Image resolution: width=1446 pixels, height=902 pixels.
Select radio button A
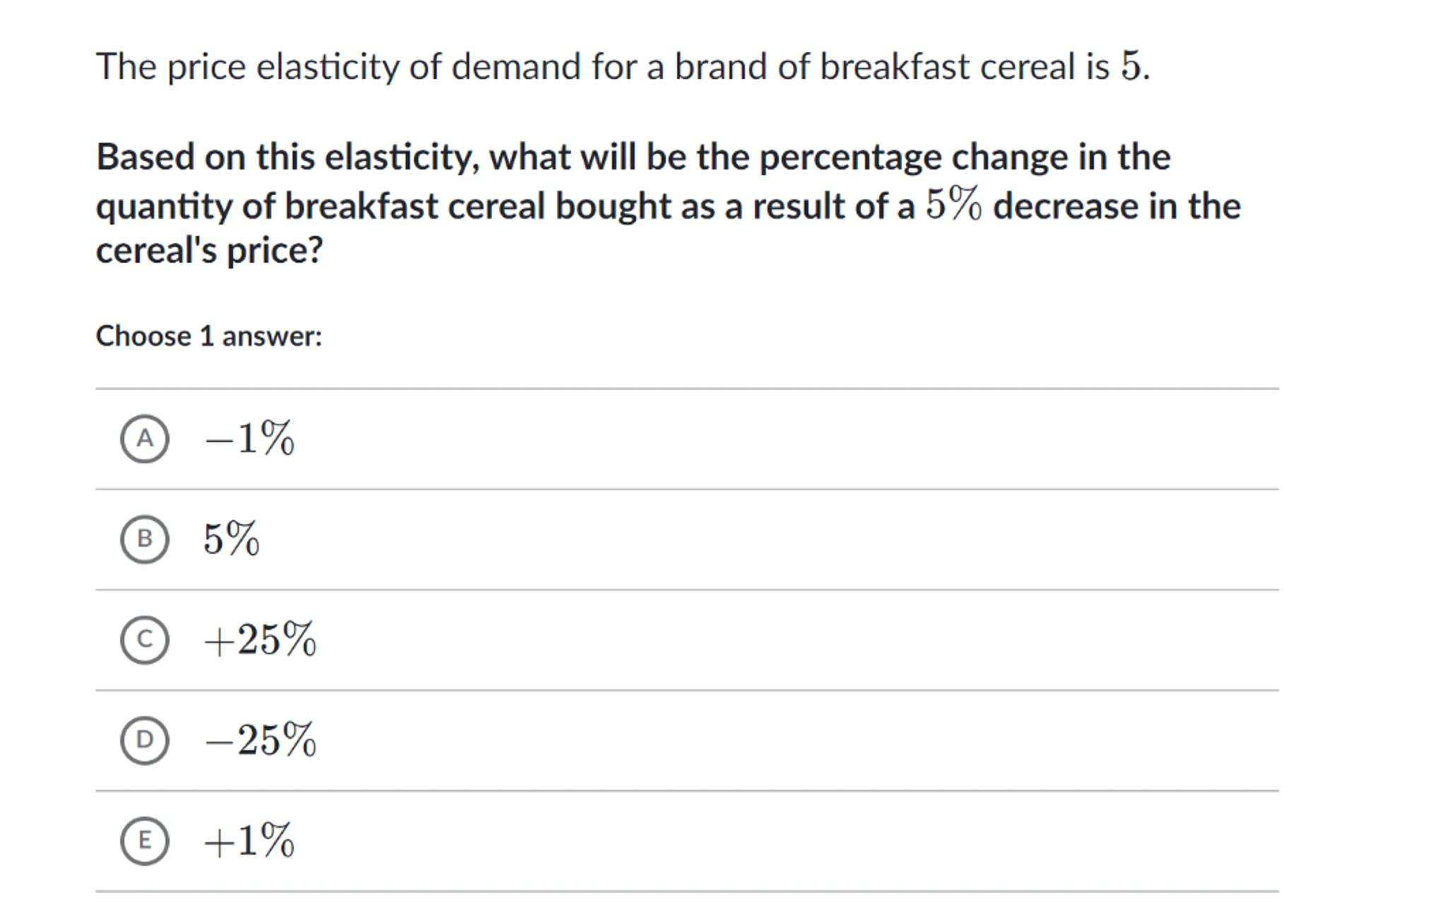click(144, 439)
